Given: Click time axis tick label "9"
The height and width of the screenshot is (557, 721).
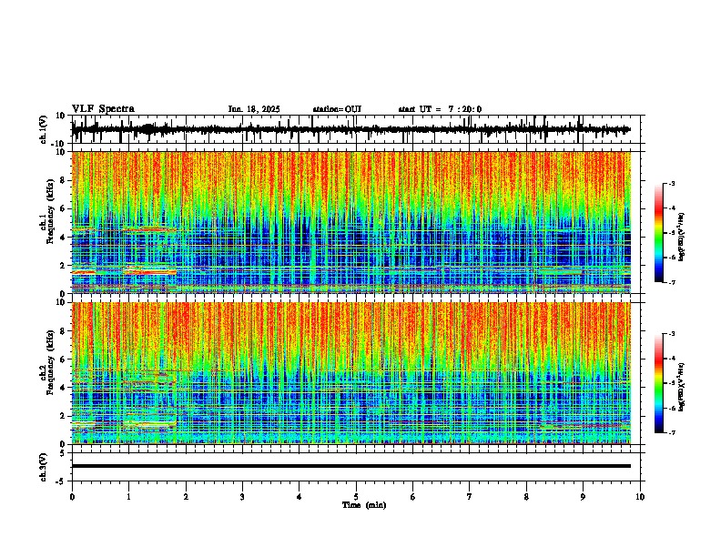Looking at the screenshot, I should click(x=583, y=497).
